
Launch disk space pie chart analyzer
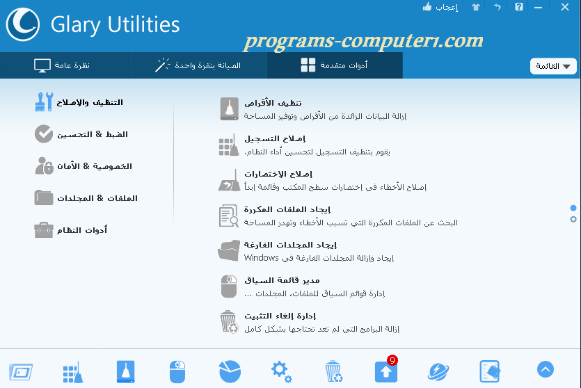[x=230, y=372]
